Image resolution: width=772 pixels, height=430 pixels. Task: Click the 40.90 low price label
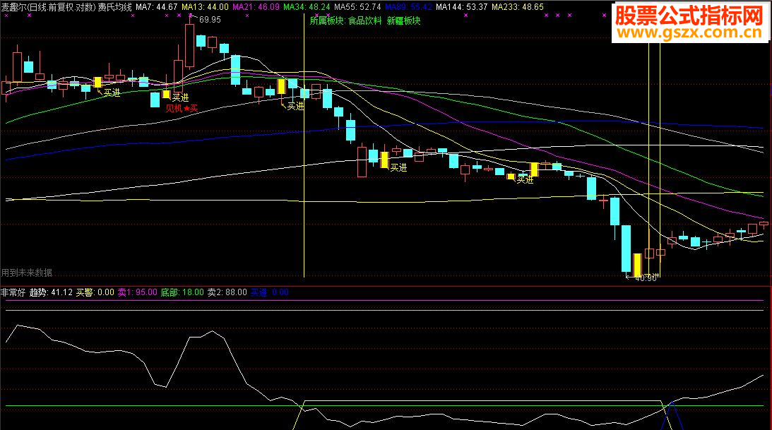(646, 278)
